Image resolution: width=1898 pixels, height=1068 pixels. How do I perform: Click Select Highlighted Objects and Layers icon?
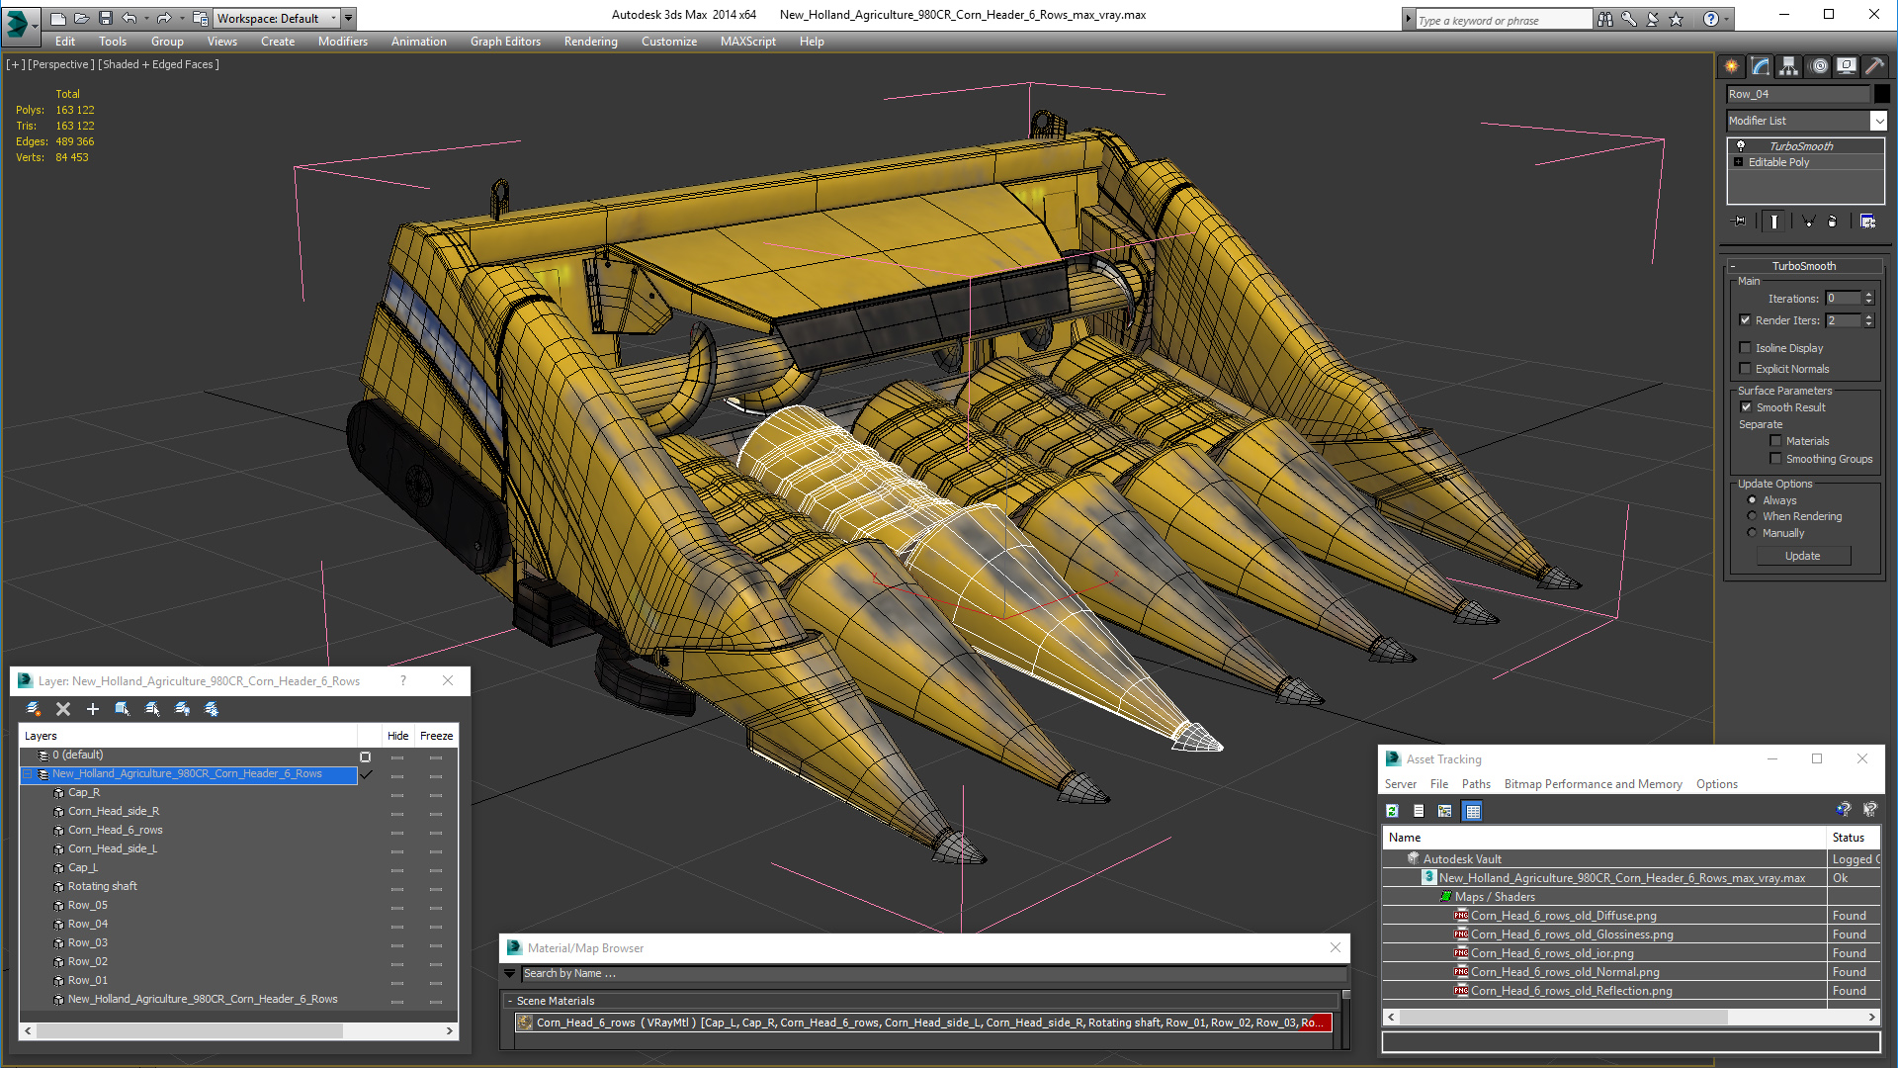[x=123, y=709]
